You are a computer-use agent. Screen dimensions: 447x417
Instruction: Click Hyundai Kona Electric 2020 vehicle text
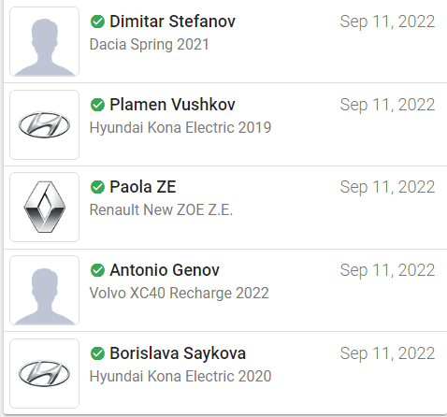pyautogui.click(x=180, y=376)
